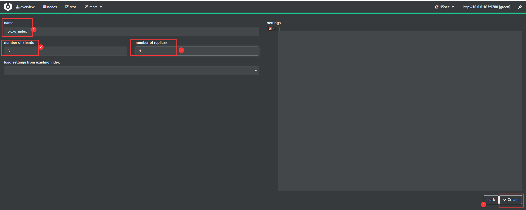Click the number of shards field

pyautogui.click(x=66, y=51)
